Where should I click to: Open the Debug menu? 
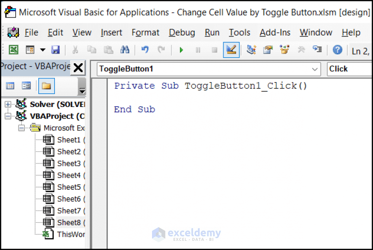pos(182,33)
